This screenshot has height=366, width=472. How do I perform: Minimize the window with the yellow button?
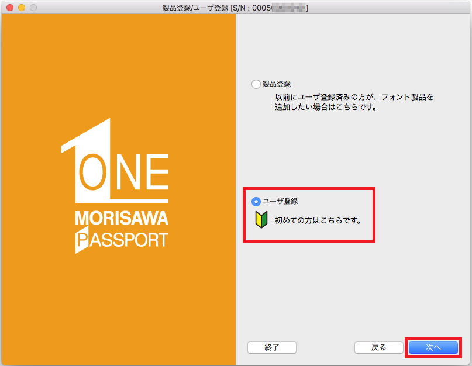(21, 8)
